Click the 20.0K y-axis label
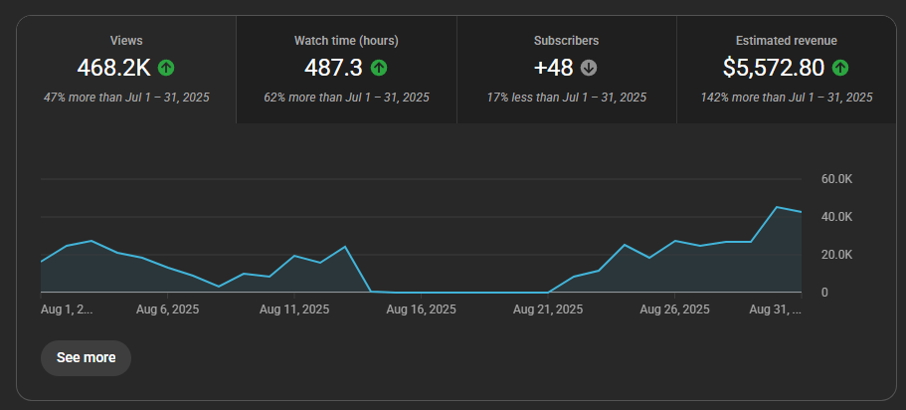This screenshot has height=410, width=906. click(x=836, y=255)
